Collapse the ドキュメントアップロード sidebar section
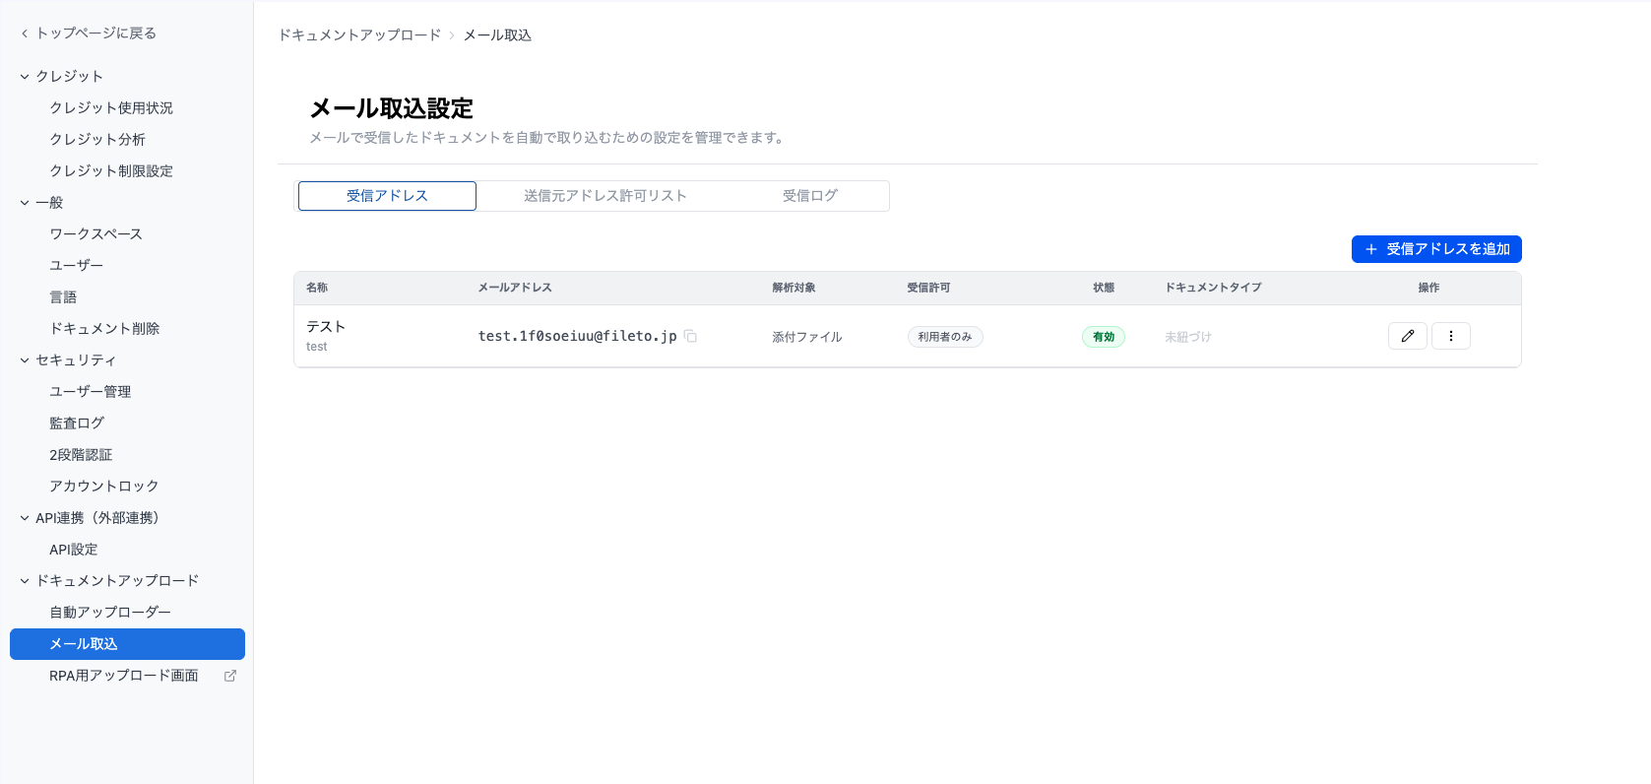Viewport: 1651px width, 784px height. click(x=25, y=581)
